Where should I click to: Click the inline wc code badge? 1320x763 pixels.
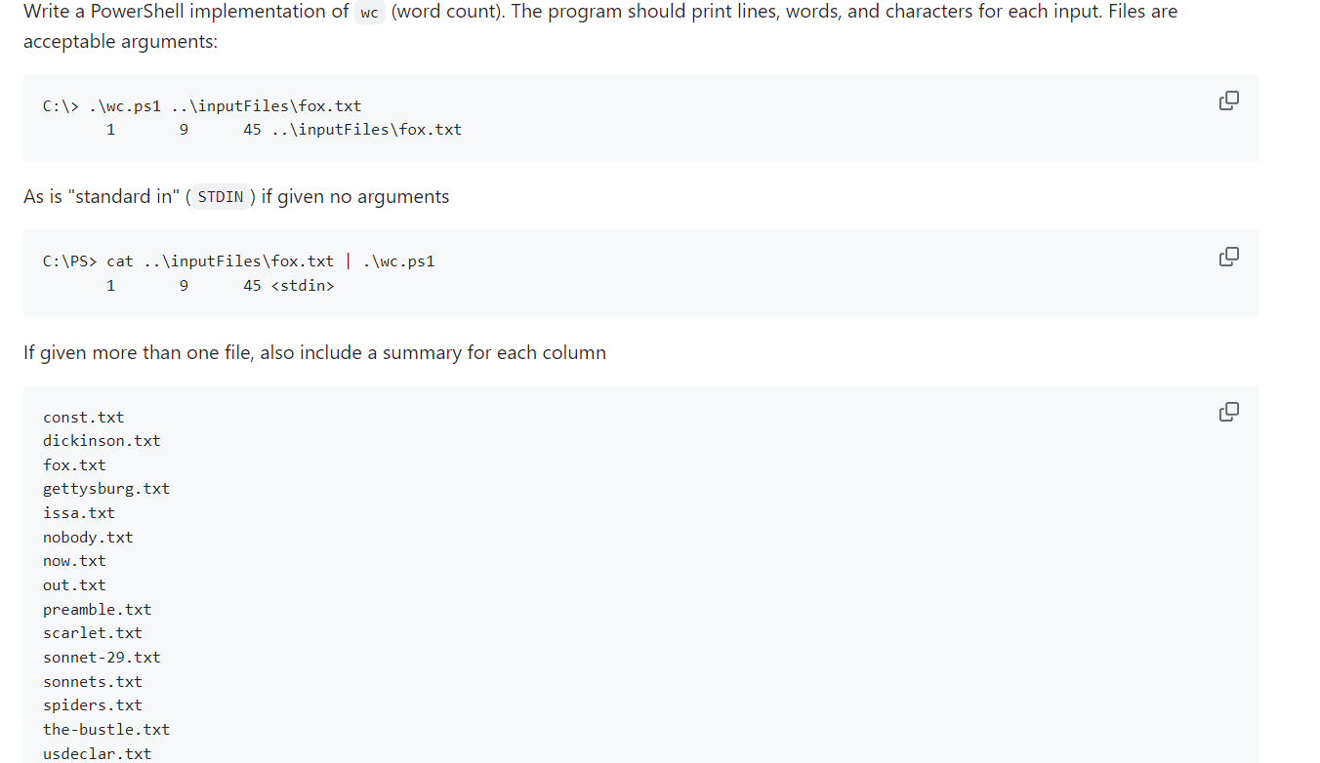click(368, 12)
